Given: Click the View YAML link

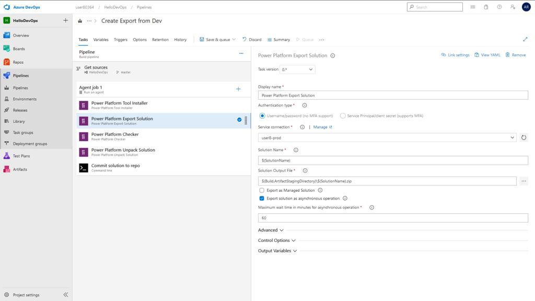Looking at the screenshot, I should tap(487, 55).
